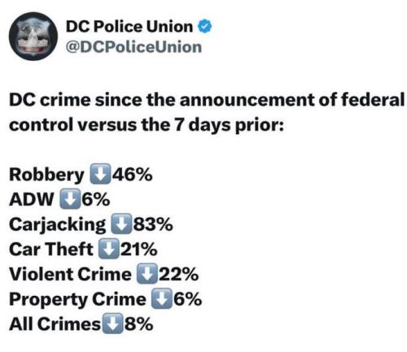Screen dimensions: 407x352
Task: Open the DC Police Union display name
Action: tap(129, 27)
